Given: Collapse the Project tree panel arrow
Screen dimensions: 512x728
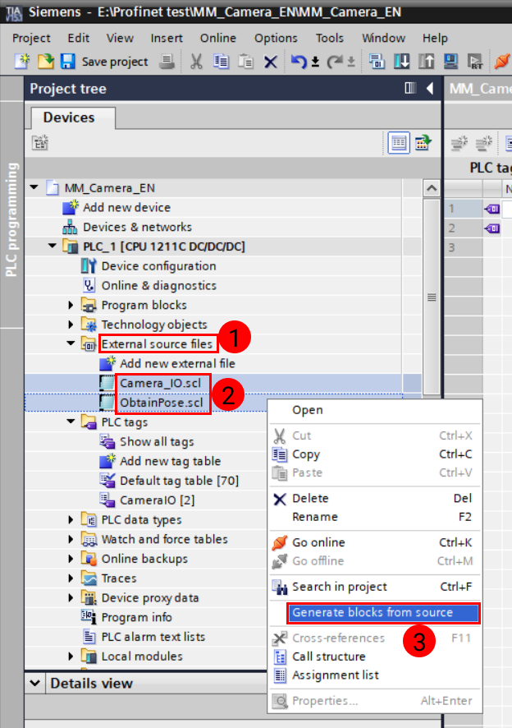Looking at the screenshot, I should (x=430, y=88).
